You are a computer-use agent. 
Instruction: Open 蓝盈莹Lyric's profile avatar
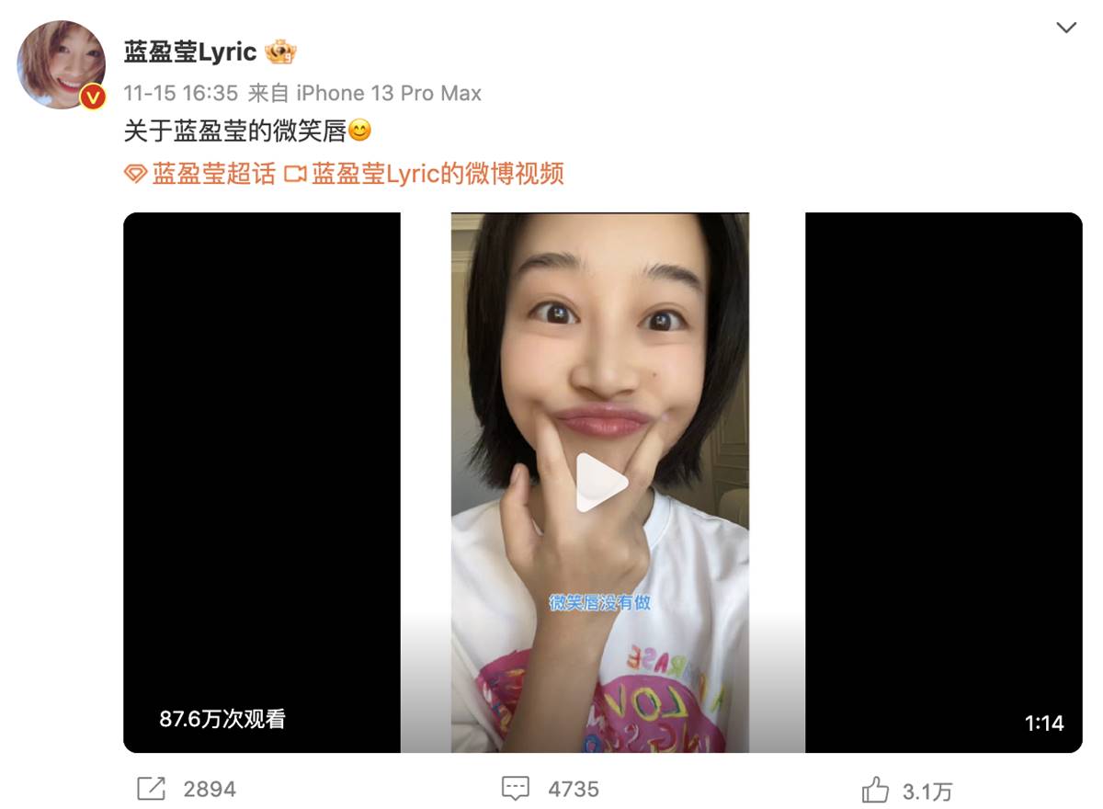pos(61,64)
